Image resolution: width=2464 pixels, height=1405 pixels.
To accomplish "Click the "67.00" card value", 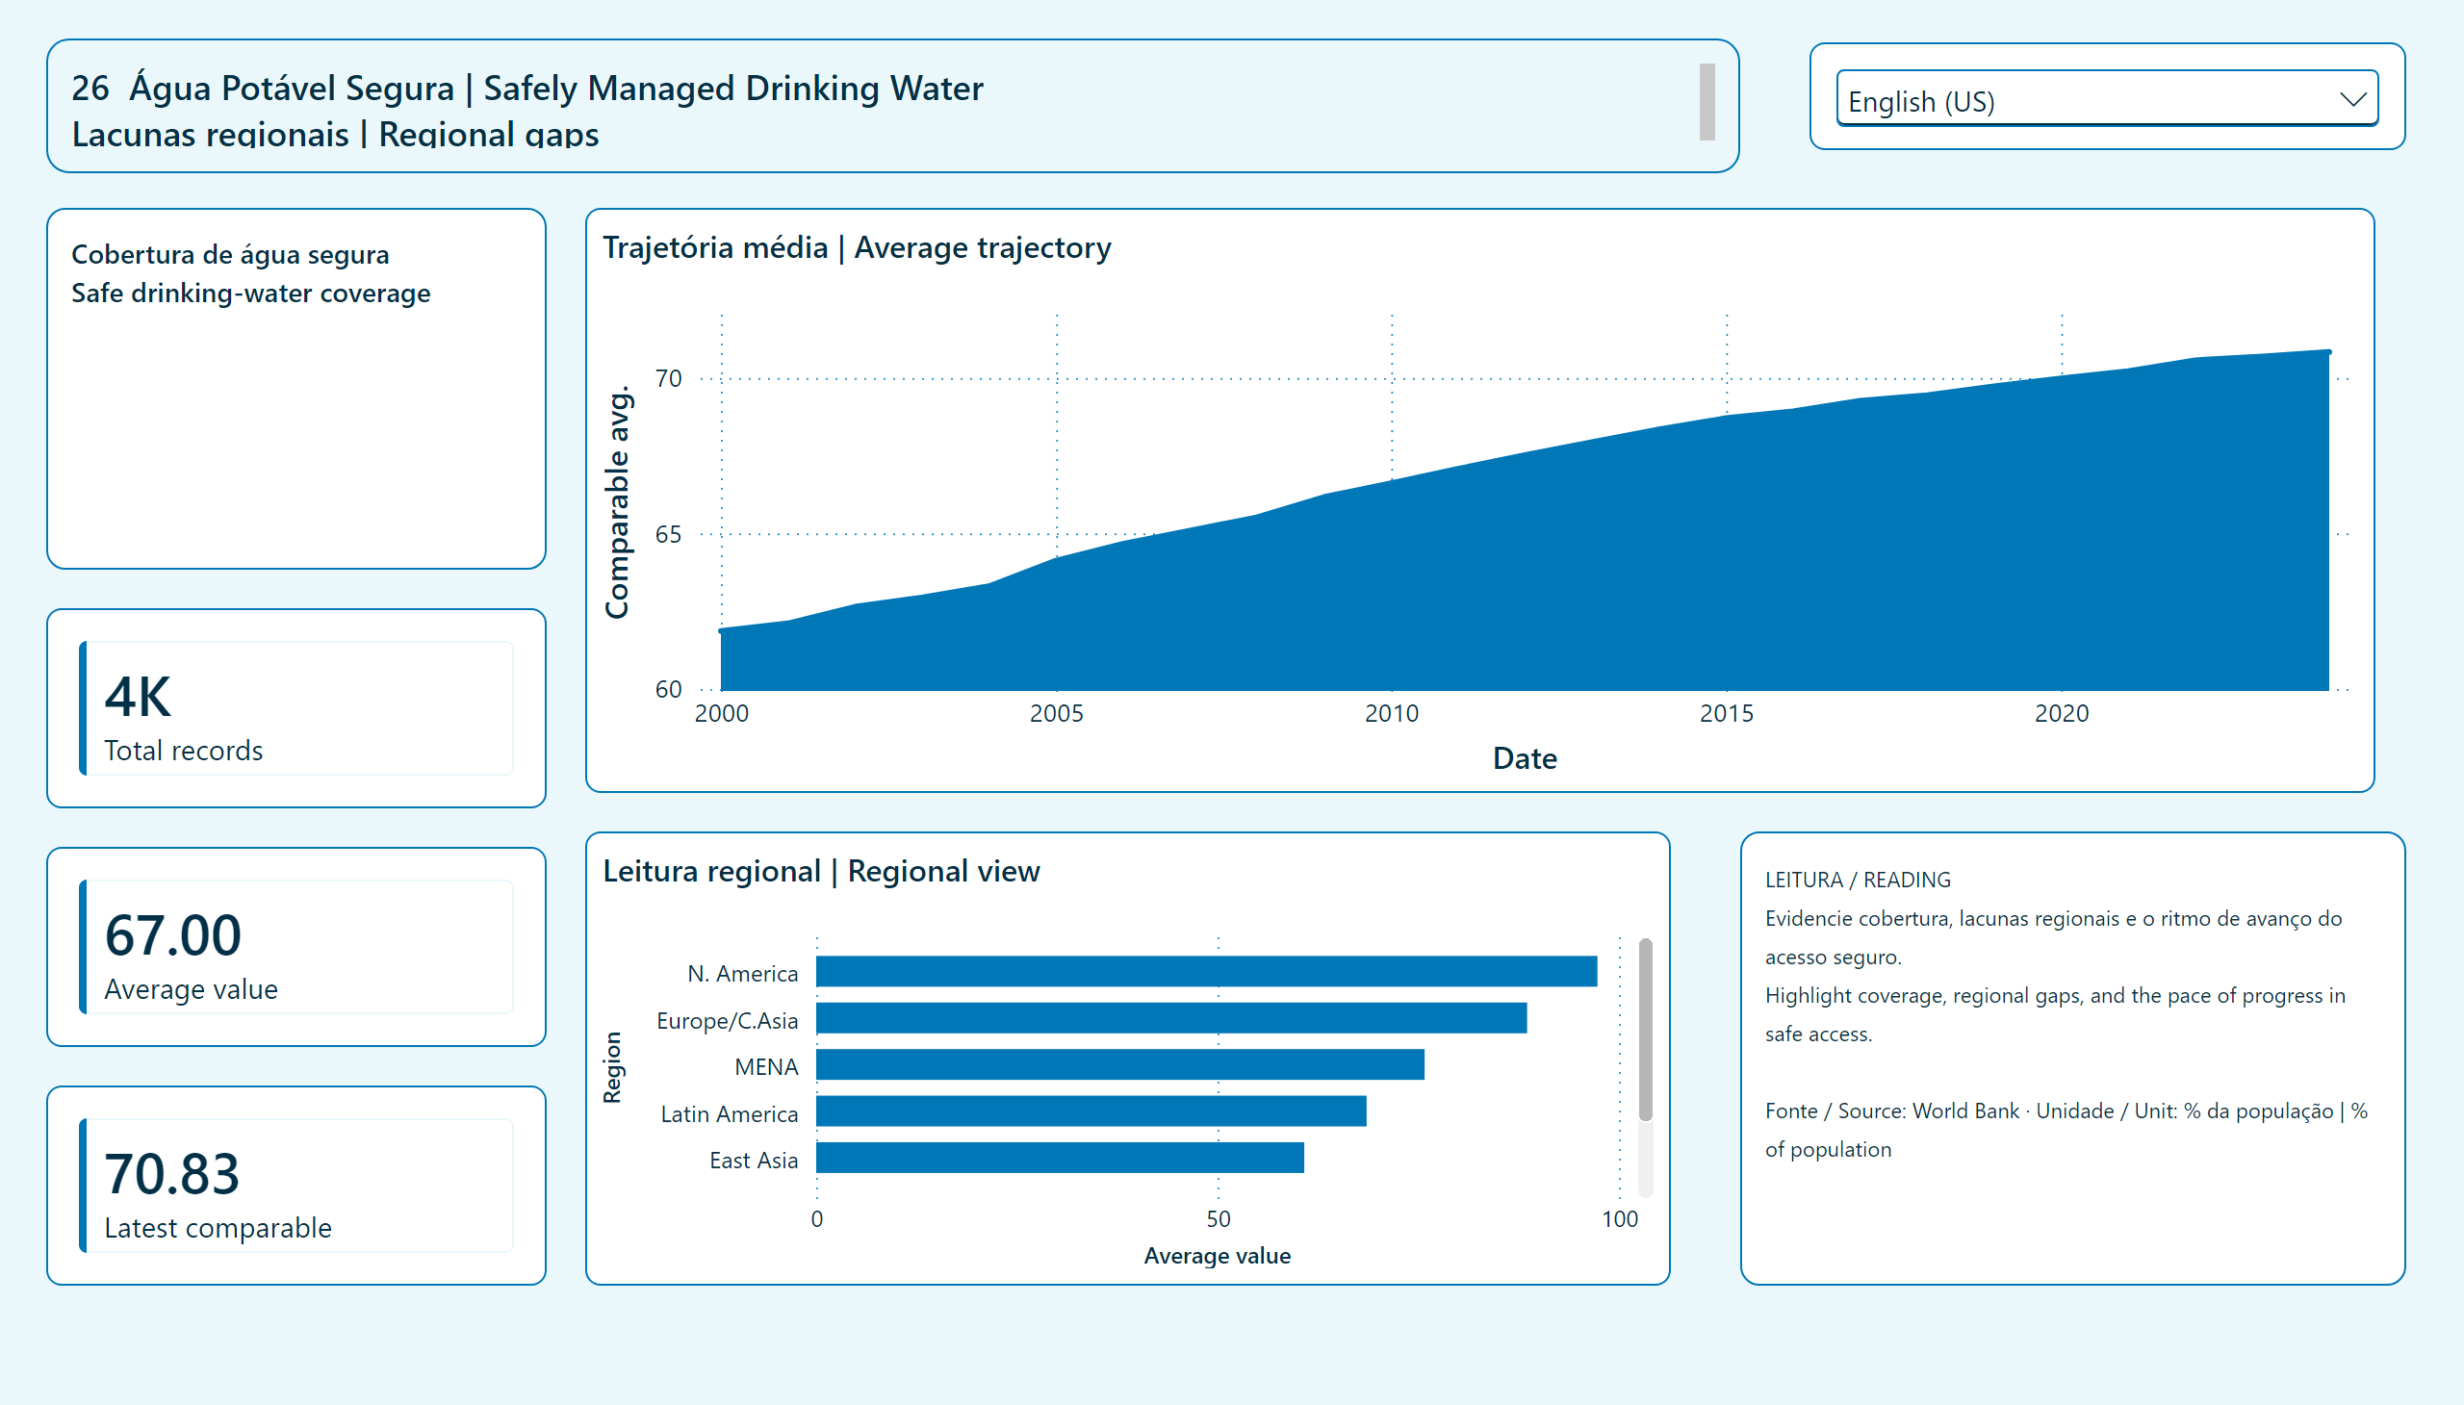I will 172,935.
